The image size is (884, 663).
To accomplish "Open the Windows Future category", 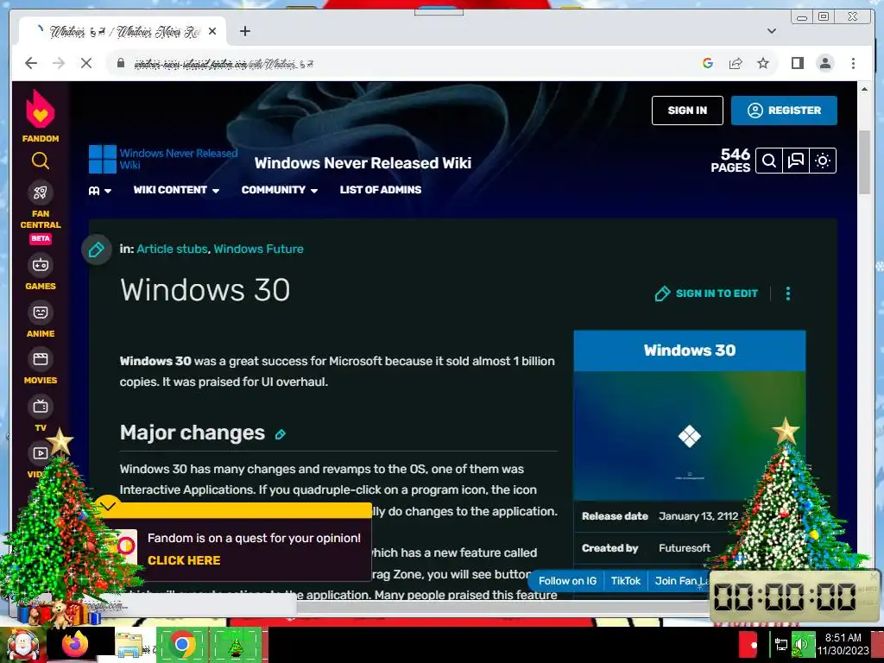I will pyautogui.click(x=258, y=249).
